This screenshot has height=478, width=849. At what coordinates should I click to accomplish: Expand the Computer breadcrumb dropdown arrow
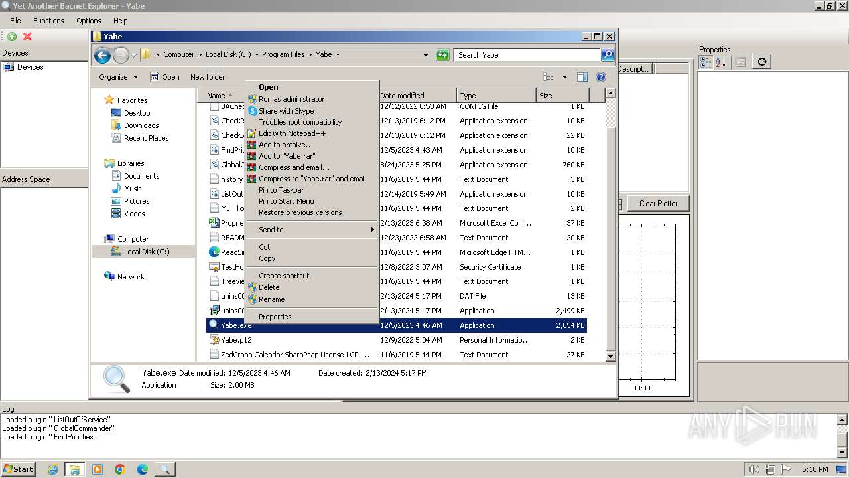[x=200, y=55]
